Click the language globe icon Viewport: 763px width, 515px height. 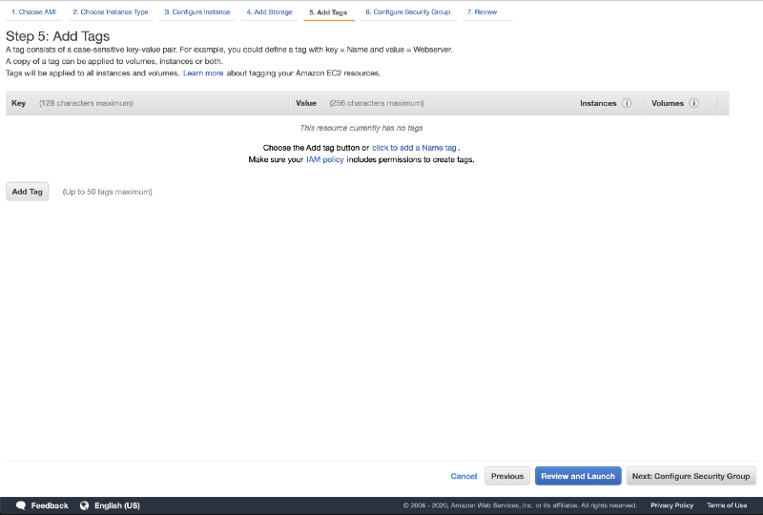(84, 505)
